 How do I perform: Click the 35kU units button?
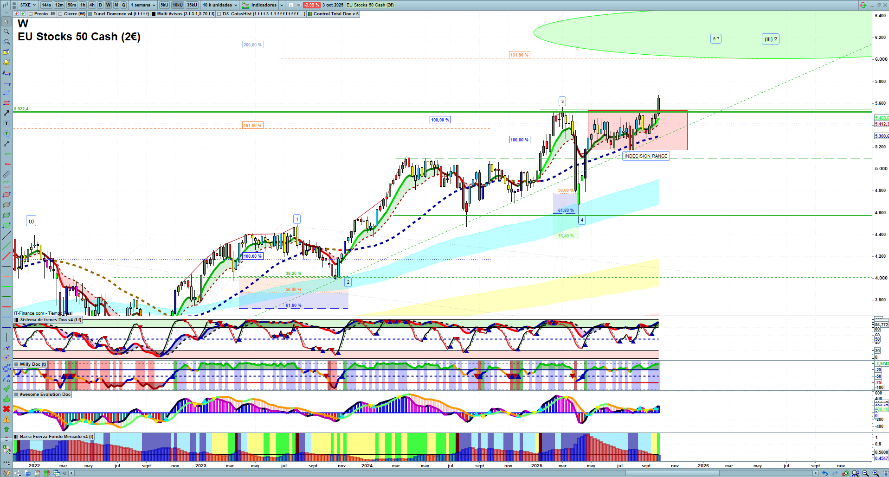[192, 5]
